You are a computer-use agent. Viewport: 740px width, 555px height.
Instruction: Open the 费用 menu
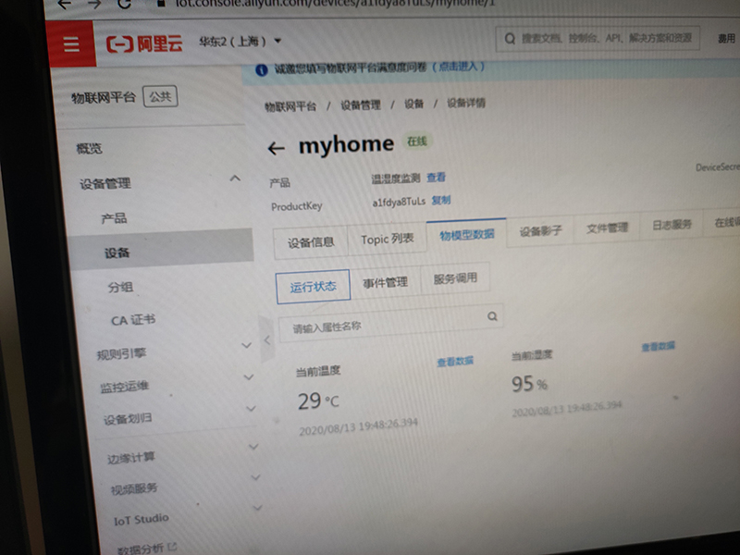click(x=726, y=38)
